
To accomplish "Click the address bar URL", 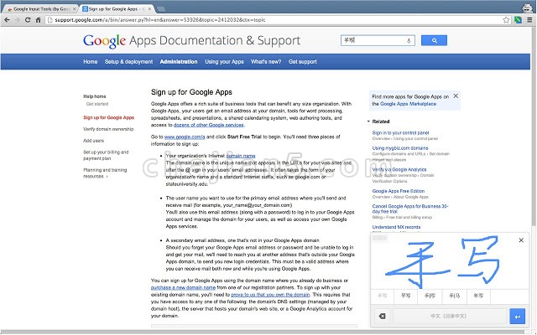I will click(160, 20).
